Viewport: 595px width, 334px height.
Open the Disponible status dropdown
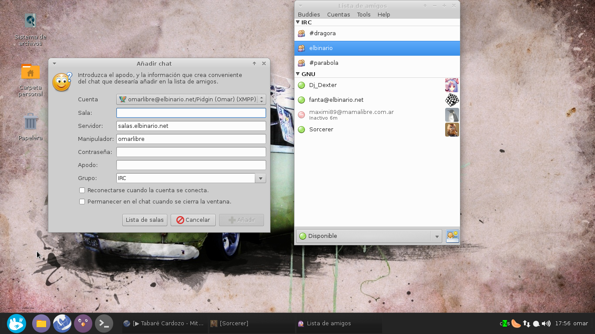[369, 236]
